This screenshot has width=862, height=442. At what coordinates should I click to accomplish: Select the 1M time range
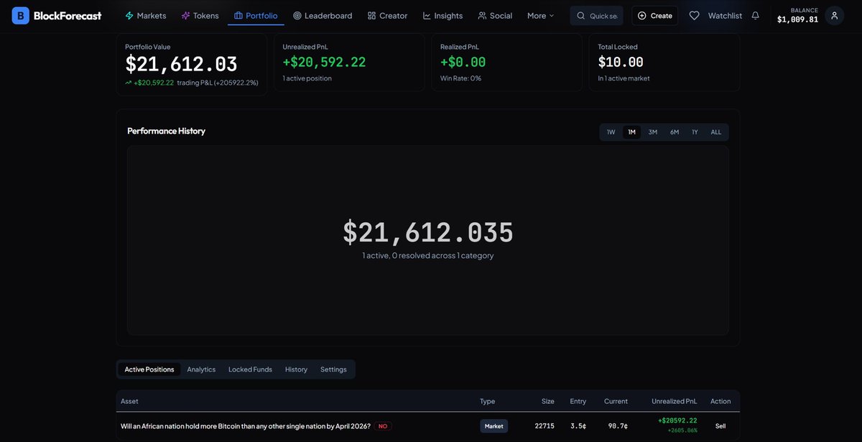[x=631, y=132]
